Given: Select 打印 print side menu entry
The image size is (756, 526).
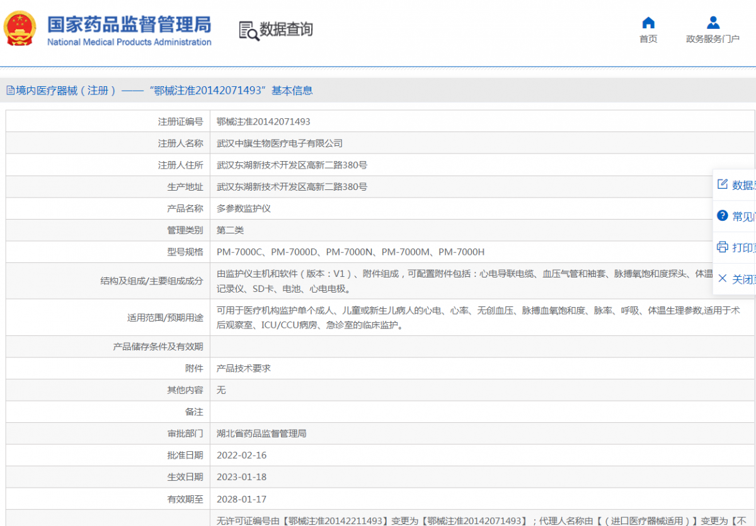Looking at the screenshot, I should (x=736, y=247).
